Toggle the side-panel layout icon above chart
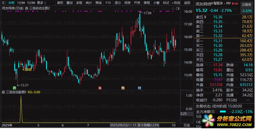Screen dimensions: 256x129 [178, 8]
